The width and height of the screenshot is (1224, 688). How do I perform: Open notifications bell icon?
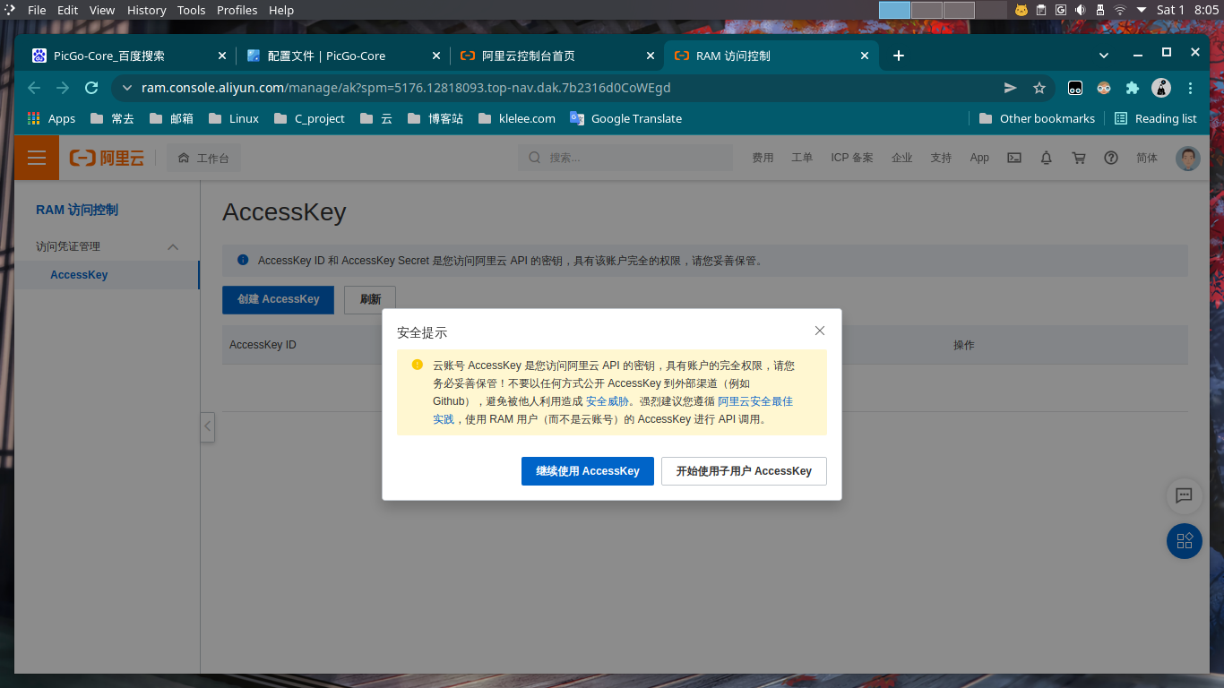(x=1046, y=158)
